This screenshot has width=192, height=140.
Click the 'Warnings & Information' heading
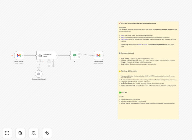click(x=129, y=71)
